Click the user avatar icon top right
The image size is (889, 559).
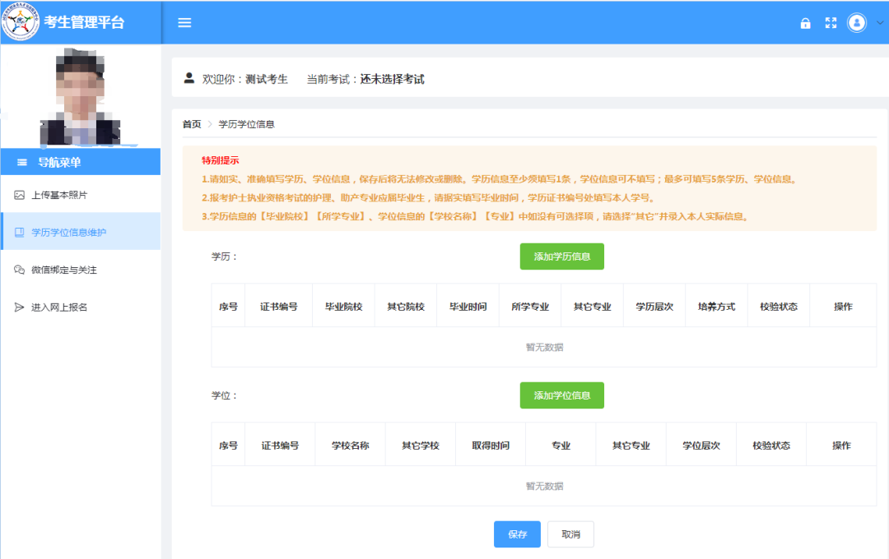856,23
